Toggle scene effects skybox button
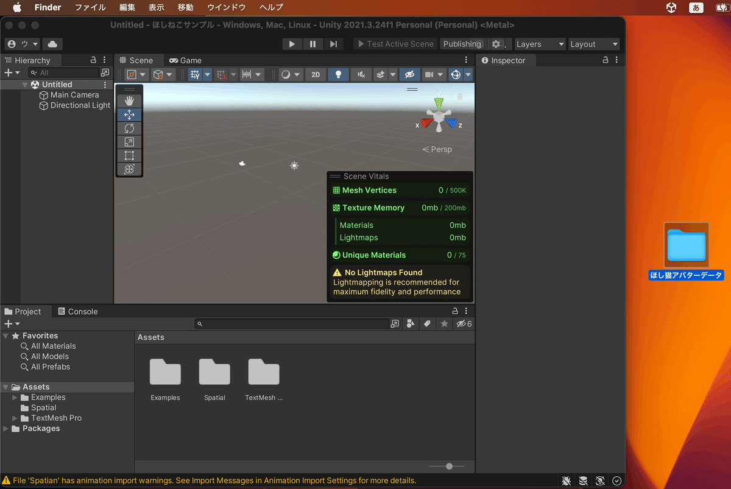The width and height of the screenshot is (731, 489). click(380, 74)
